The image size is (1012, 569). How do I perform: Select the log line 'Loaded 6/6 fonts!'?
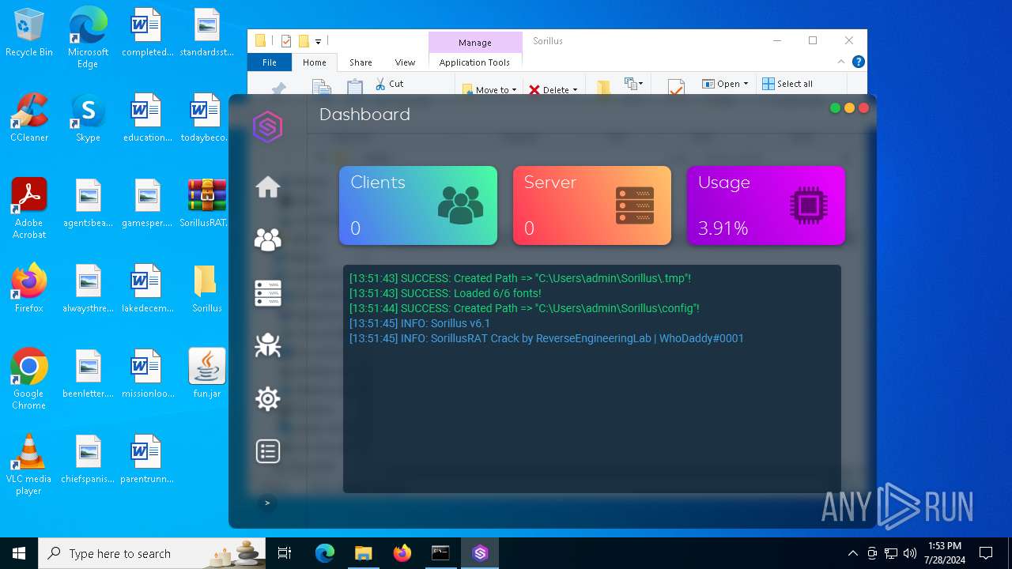tap(445, 293)
